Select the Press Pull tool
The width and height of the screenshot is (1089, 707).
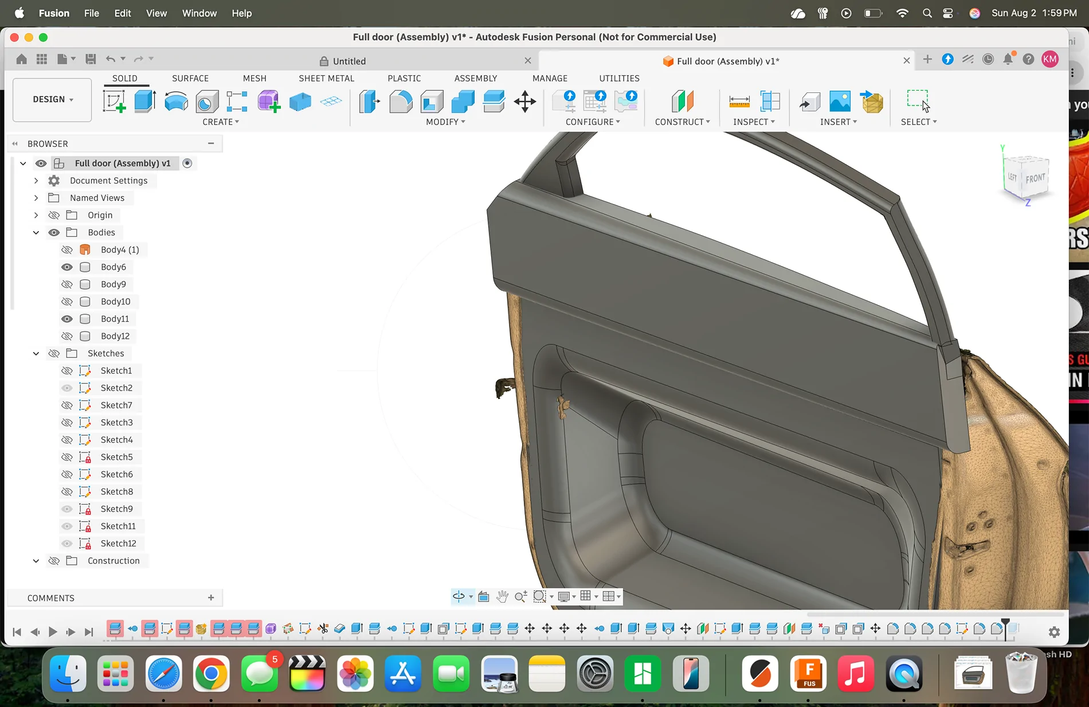(370, 101)
